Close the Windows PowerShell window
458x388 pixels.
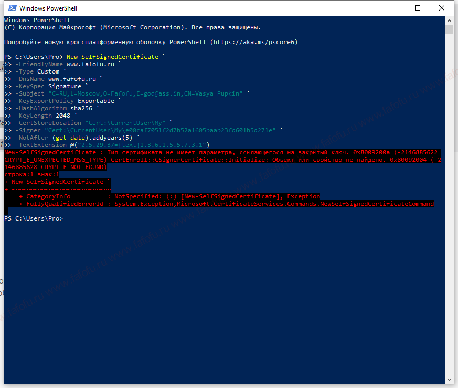coord(442,8)
